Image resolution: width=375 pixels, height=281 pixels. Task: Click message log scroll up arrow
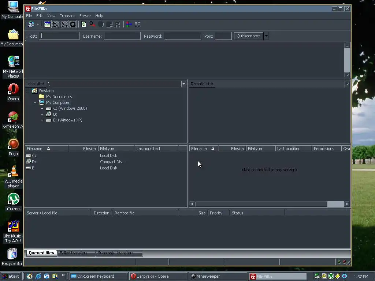(347, 45)
